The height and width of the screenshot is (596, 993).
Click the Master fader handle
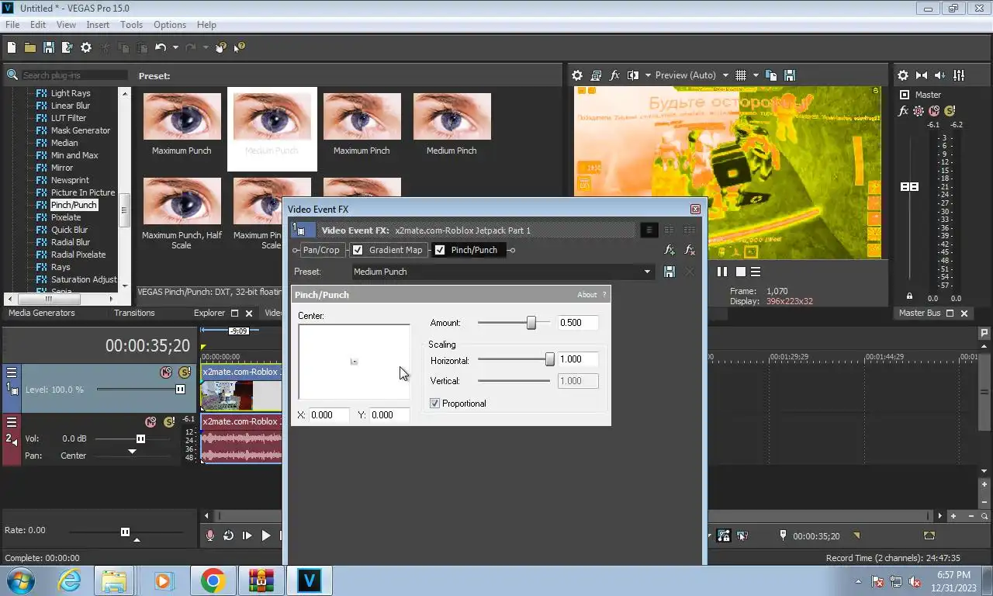pyautogui.click(x=909, y=187)
